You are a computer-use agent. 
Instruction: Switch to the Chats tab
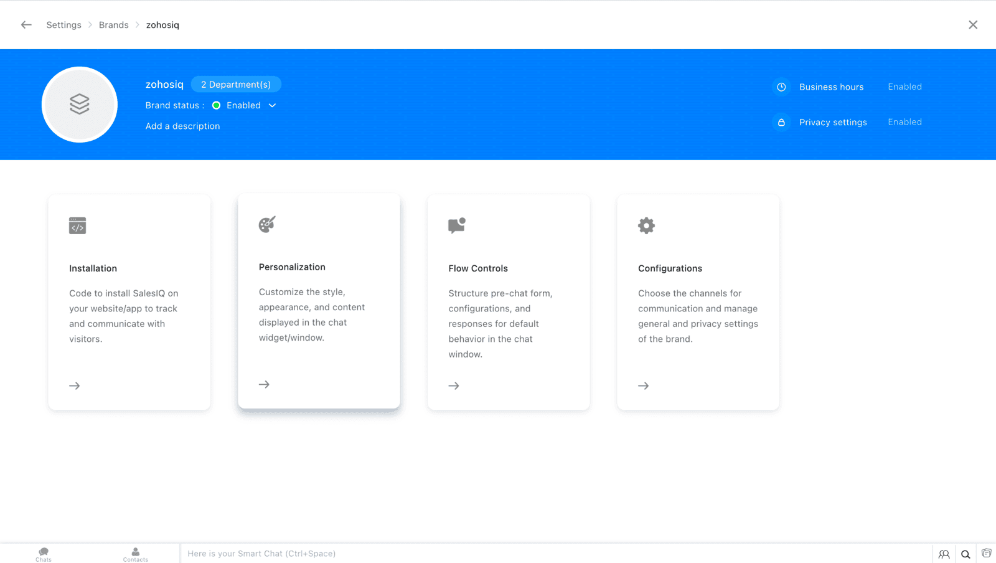pyautogui.click(x=44, y=554)
